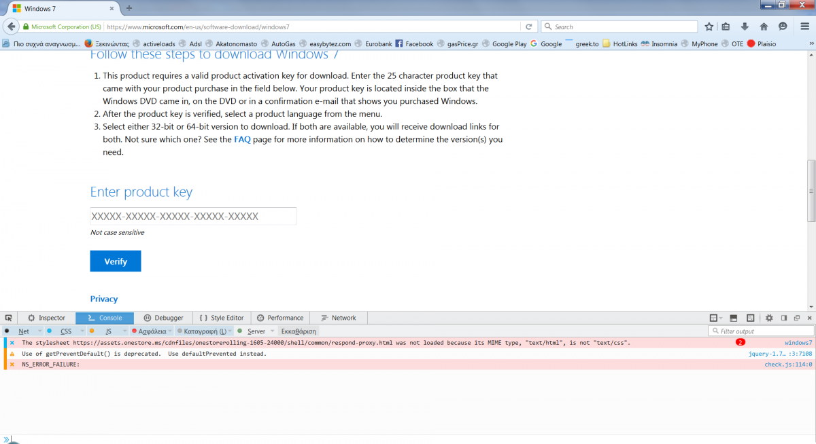Toggle the Net console filter button
The width and height of the screenshot is (816, 444).
click(x=24, y=331)
